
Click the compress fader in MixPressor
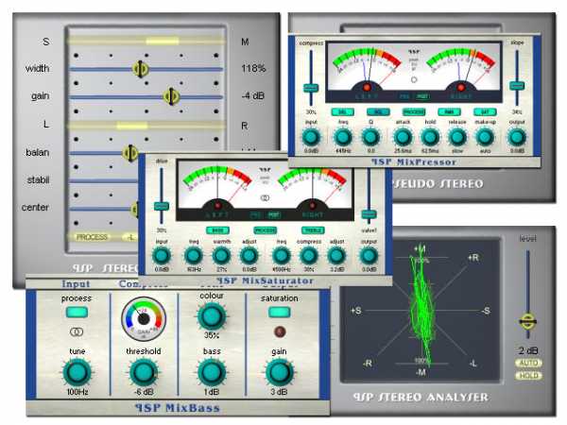311,88
